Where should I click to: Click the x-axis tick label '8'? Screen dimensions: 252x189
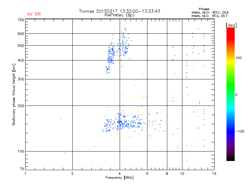click(x=167, y=174)
